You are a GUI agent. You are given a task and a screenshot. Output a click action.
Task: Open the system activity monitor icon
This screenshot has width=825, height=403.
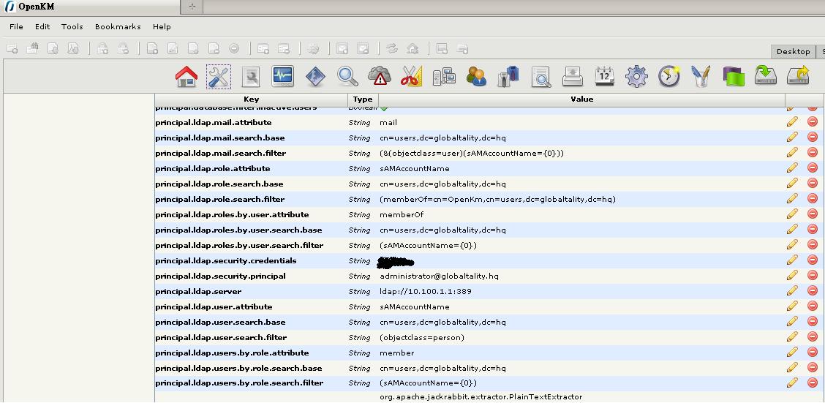pos(282,76)
